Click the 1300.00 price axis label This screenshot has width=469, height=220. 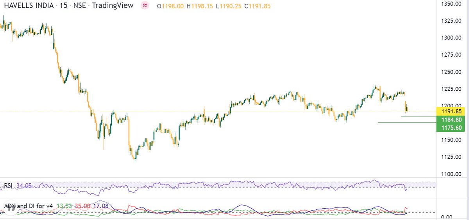[x=452, y=38]
